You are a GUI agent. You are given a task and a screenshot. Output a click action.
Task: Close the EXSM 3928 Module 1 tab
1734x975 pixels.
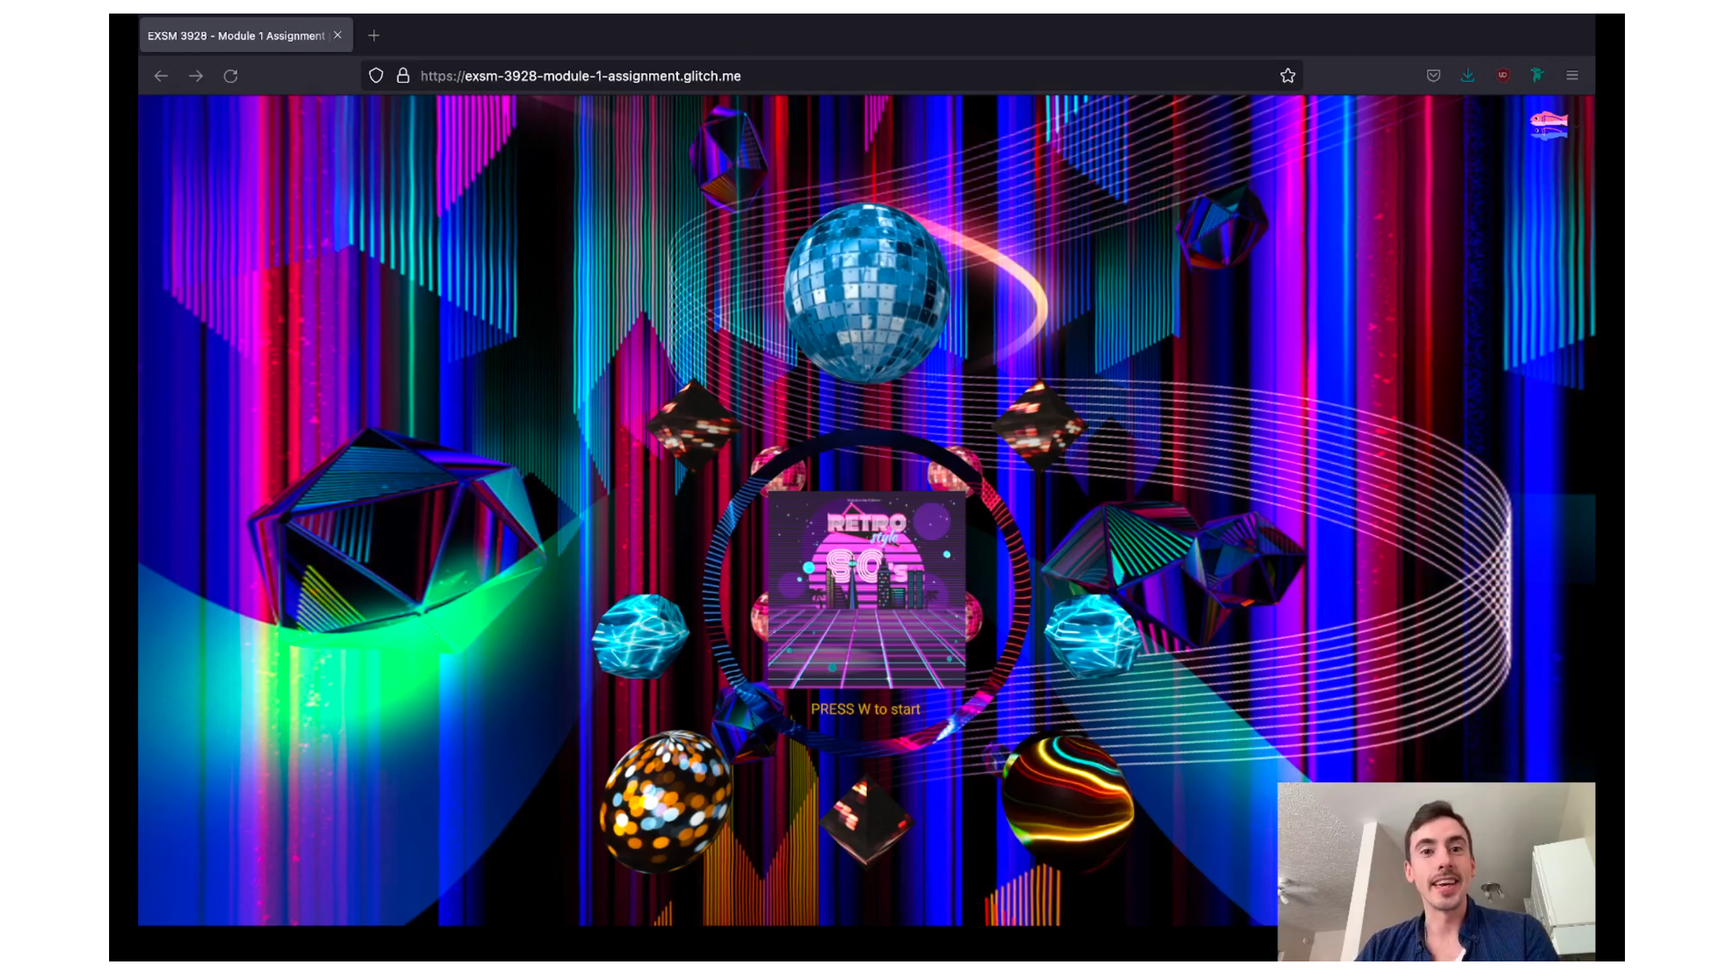(x=338, y=35)
